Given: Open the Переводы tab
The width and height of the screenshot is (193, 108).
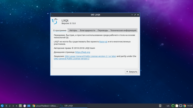Looking at the screenshot, I should (103, 30).
